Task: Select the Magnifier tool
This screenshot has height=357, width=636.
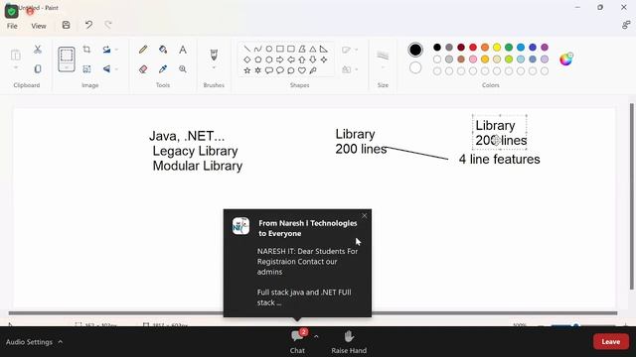Action: (x=183, y=69)
